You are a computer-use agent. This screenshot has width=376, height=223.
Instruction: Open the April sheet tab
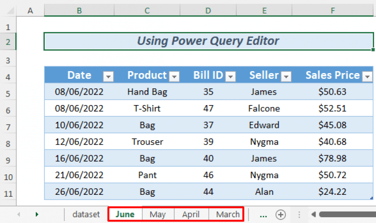191,214
